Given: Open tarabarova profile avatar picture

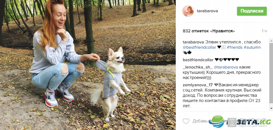Looking at the screenshot, I should 188,11.
